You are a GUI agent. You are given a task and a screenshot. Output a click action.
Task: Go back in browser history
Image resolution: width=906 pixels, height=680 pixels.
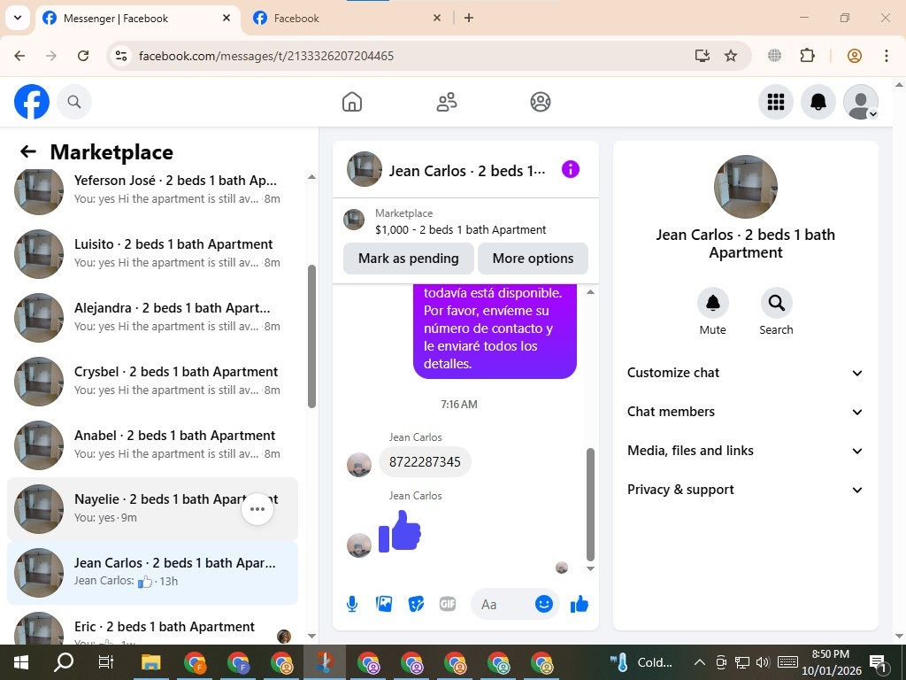pos(19,56)
